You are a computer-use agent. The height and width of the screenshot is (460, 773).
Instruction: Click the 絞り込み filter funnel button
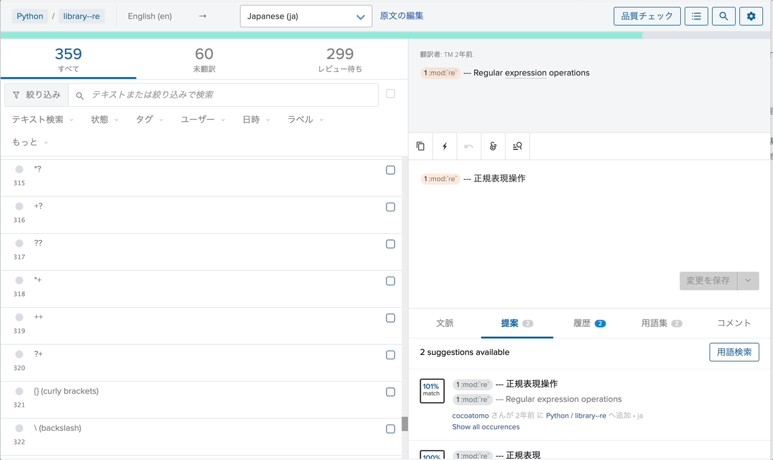click(x=37, y=95)
